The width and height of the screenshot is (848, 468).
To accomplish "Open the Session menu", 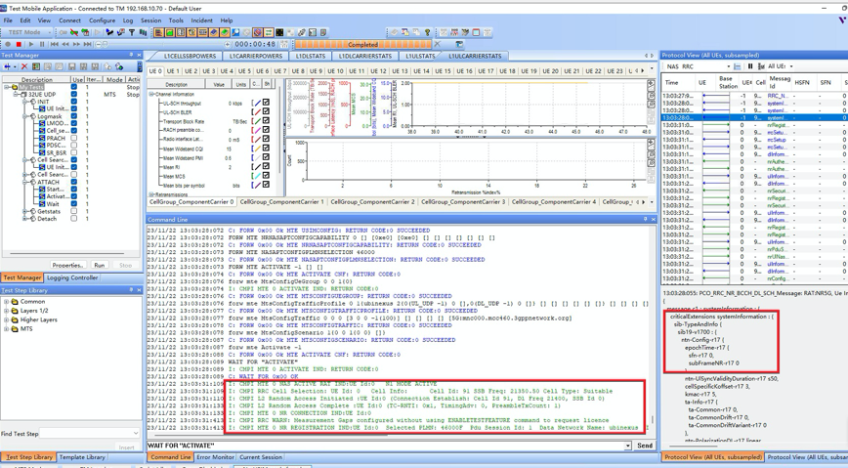I will point(150,21).
